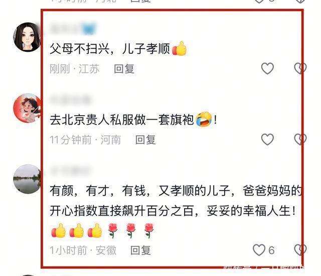The image size is (321, 276).
Task: Reply to the 安徽 comment via 回复
Action: 140,250
